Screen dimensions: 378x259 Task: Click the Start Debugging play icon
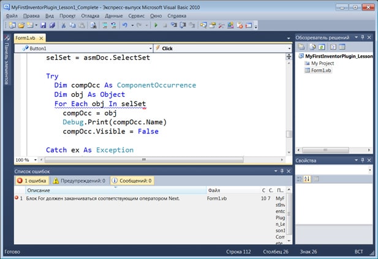tap(156, 26)
